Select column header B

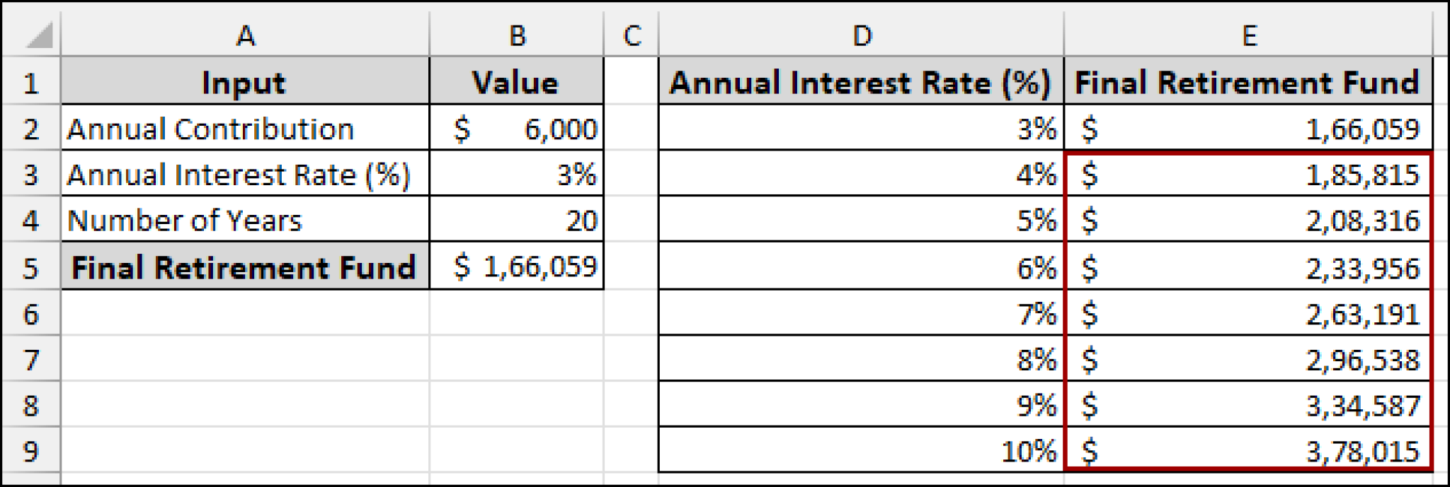coord(517,34)
